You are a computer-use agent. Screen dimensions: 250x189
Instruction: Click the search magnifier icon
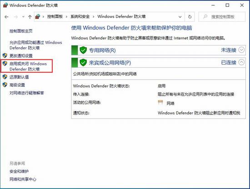[205, 16]
